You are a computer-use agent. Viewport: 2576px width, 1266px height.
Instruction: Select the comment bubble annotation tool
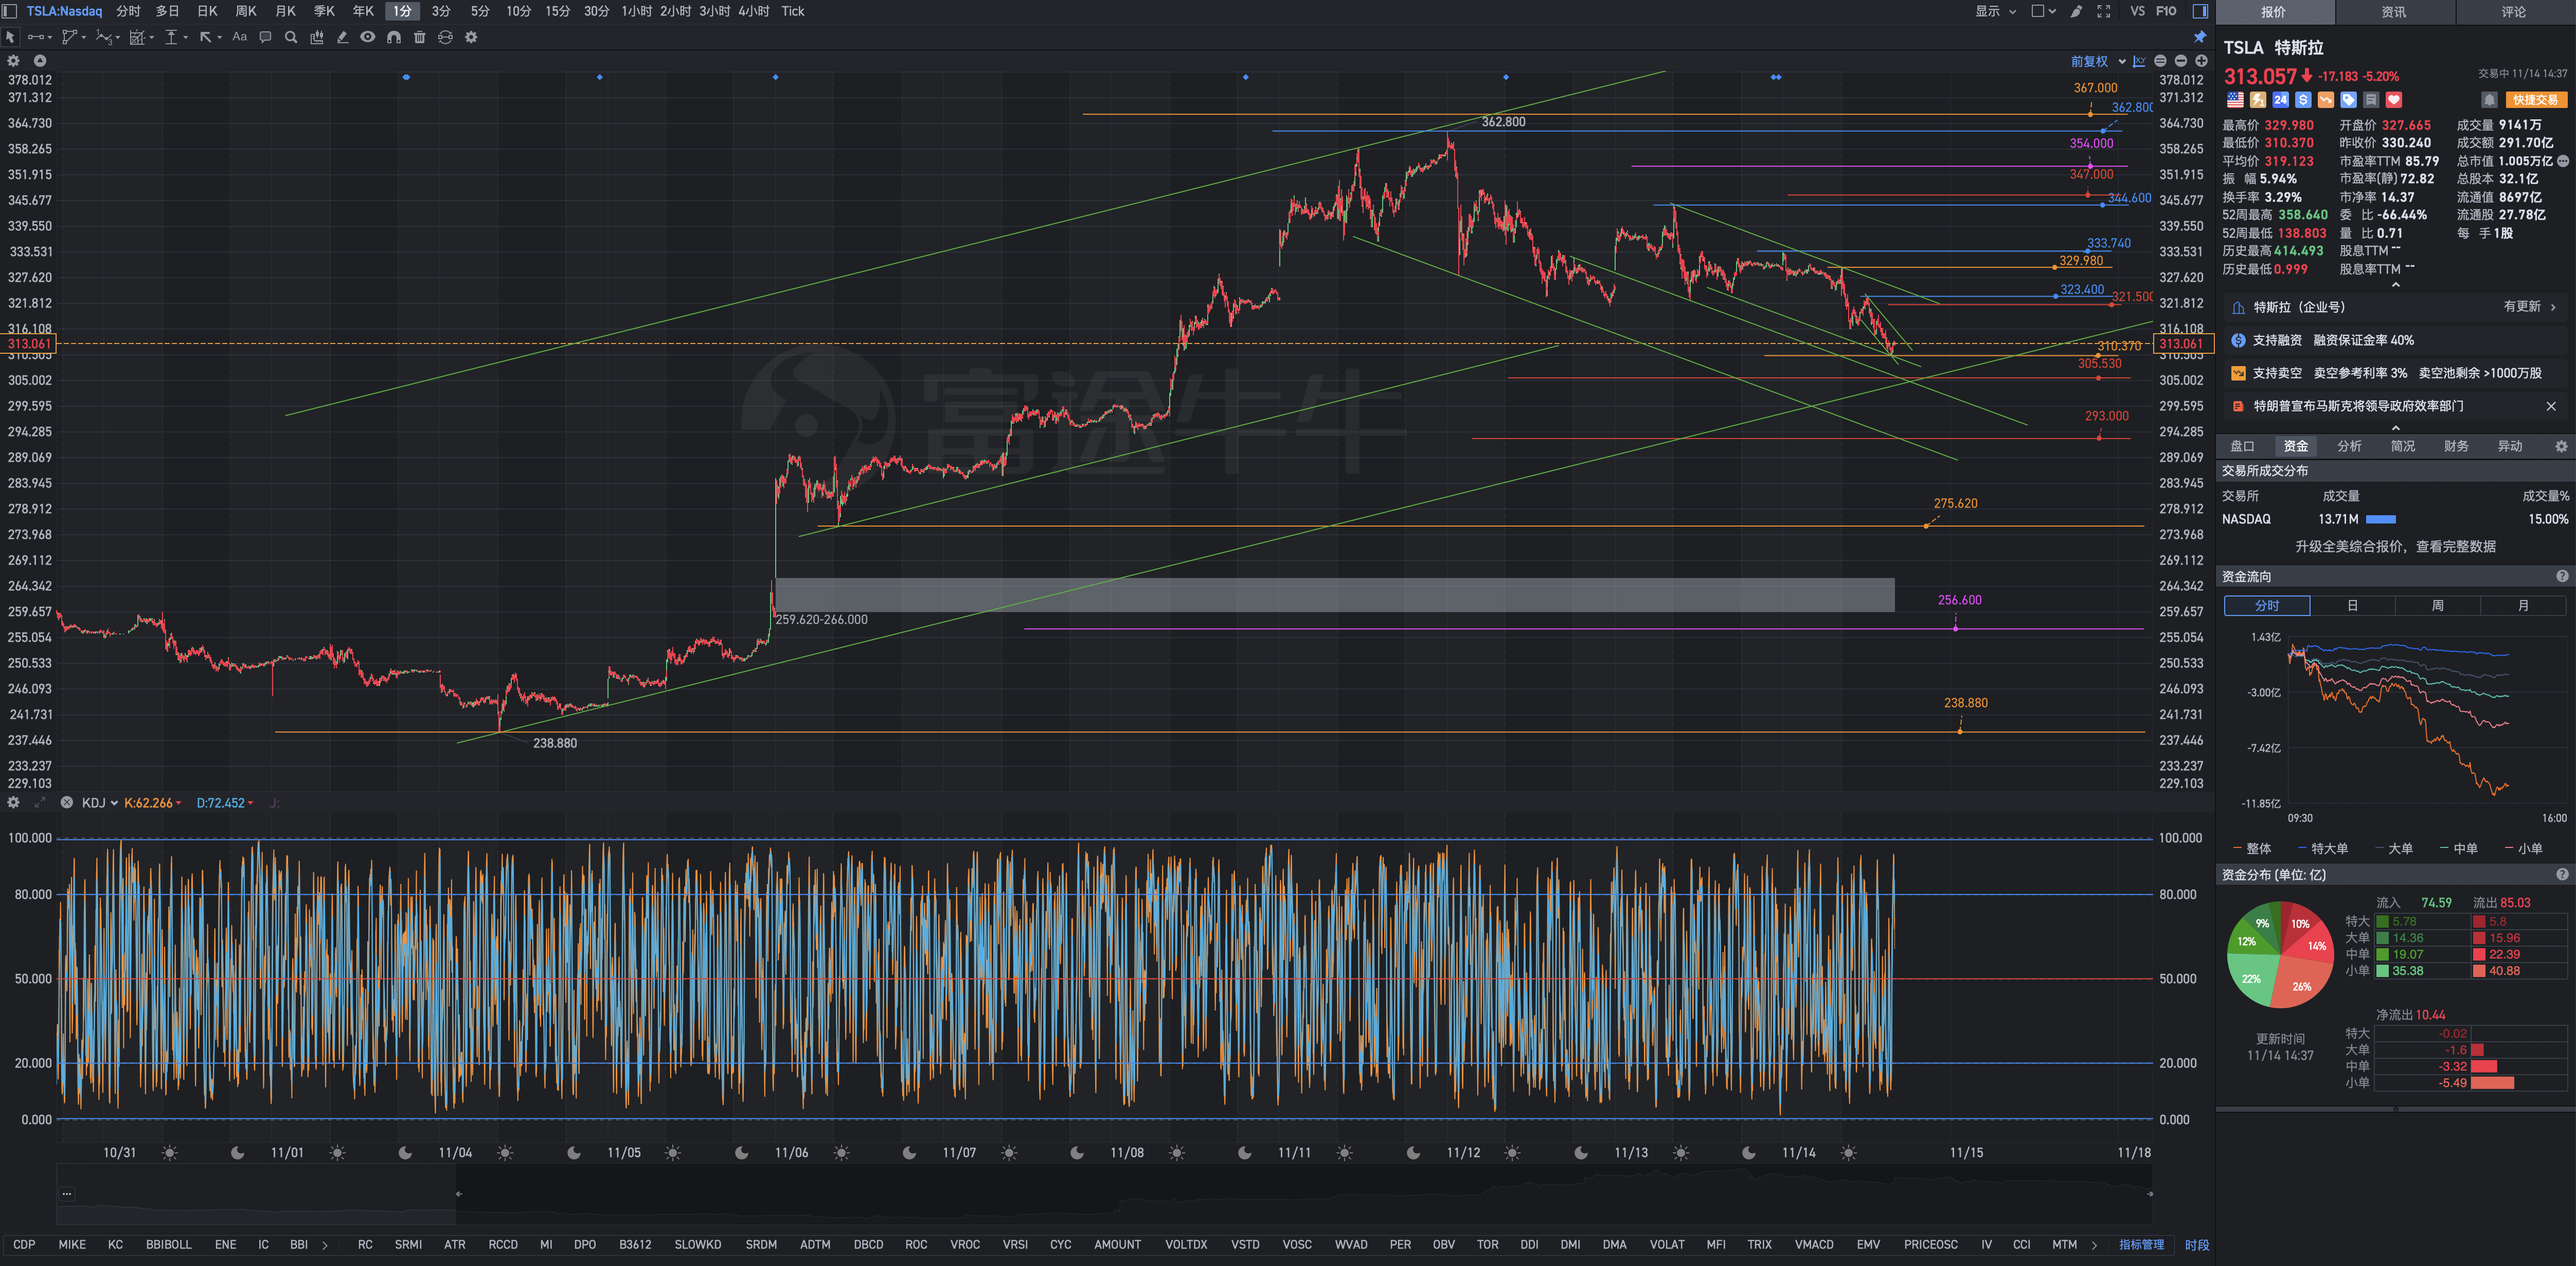click(265, 37)
